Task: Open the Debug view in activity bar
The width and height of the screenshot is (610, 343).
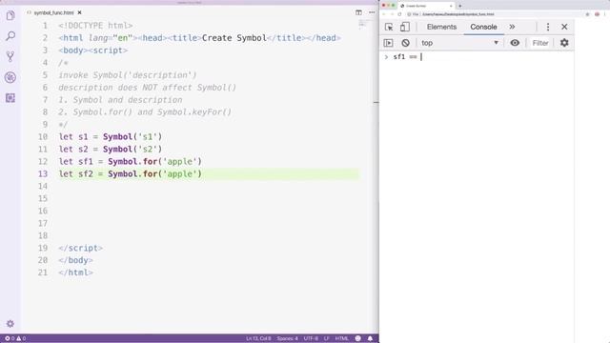Action: click(x=10, y=77)
